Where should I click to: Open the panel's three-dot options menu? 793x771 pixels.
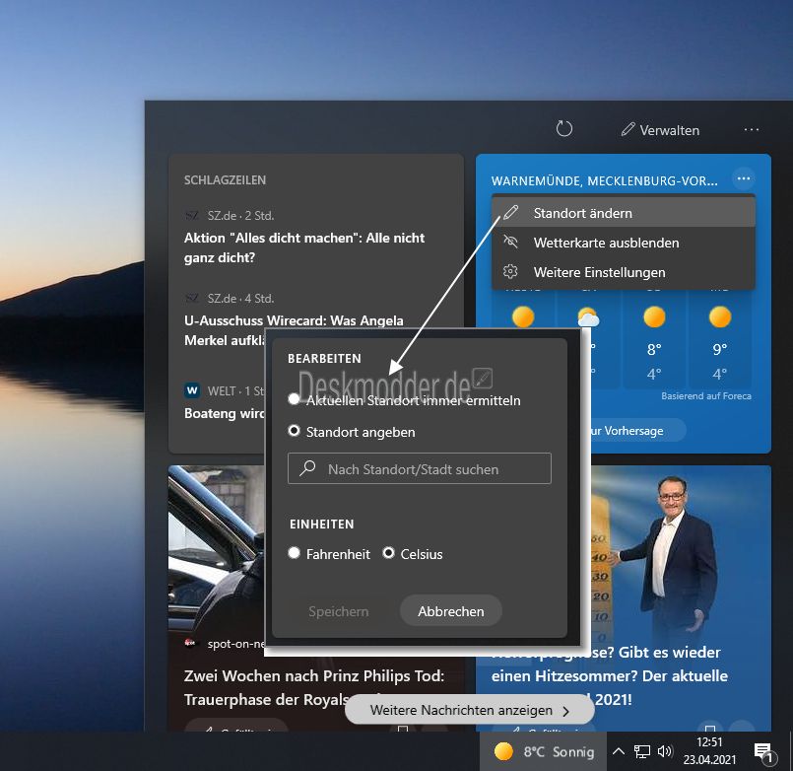click(x=752, y=130)
